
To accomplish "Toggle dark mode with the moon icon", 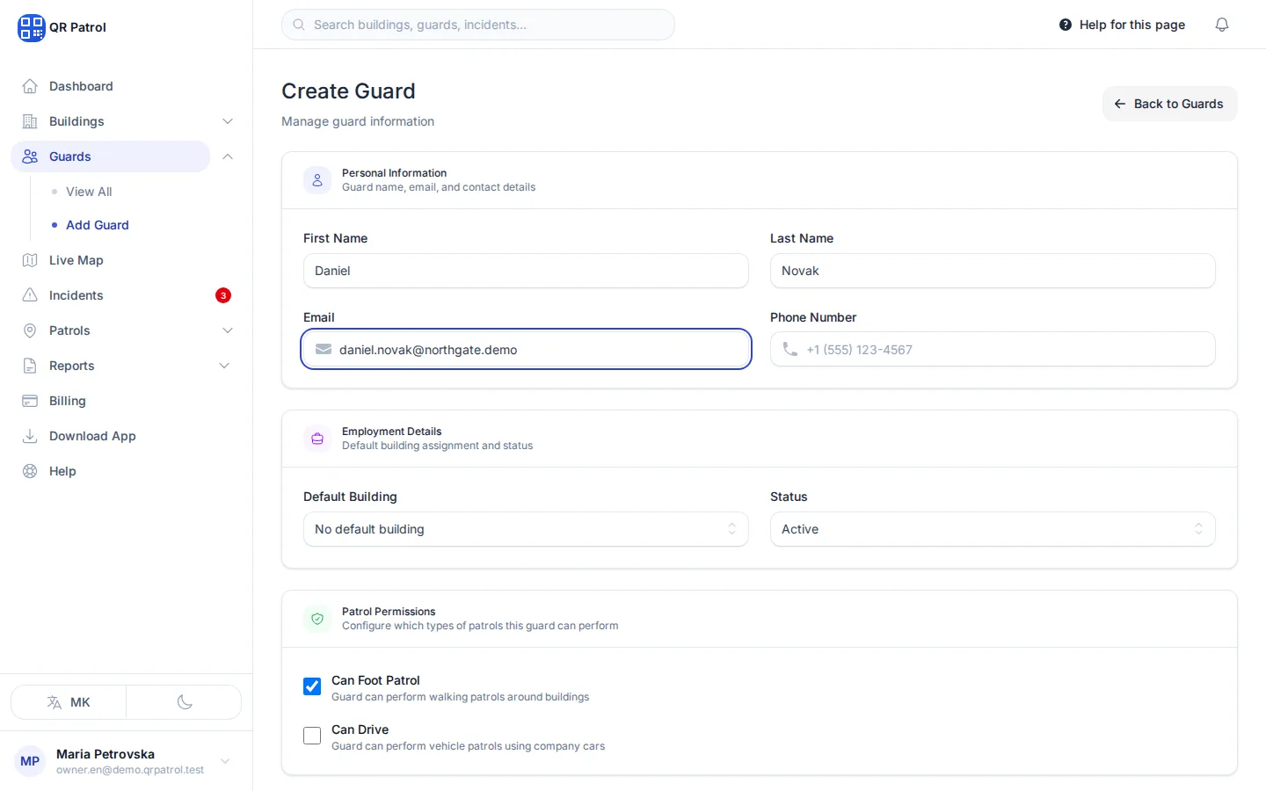I will click(184, 702).
